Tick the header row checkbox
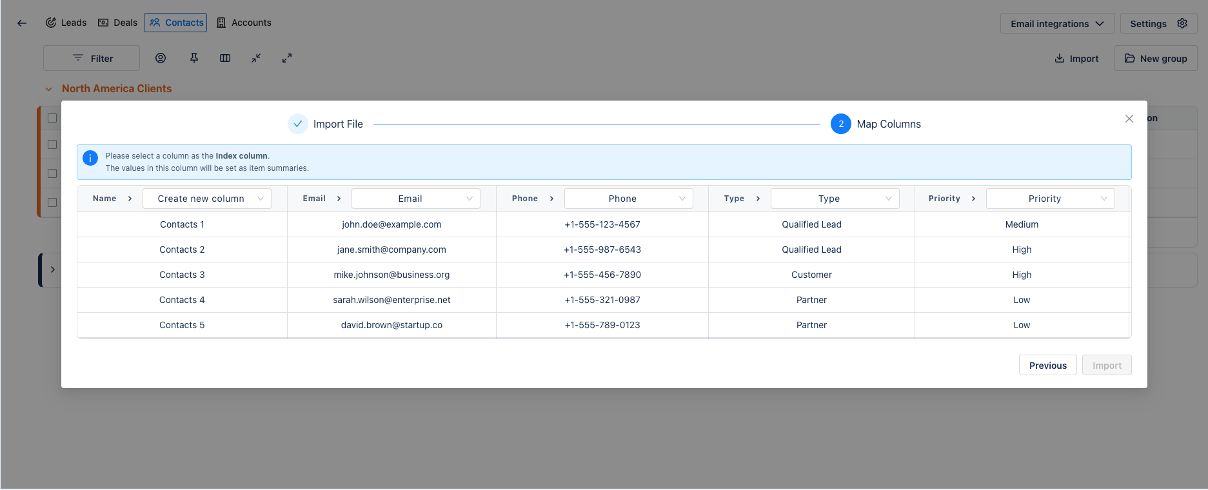 (52, 118)
